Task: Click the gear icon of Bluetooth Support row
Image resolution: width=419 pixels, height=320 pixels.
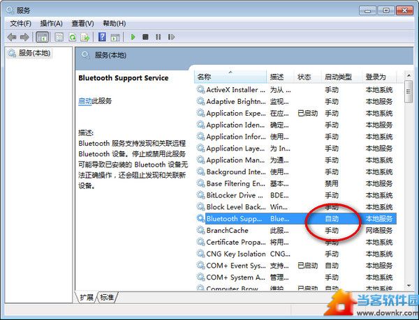Action: pyautogui.click(x=200, y=218)
